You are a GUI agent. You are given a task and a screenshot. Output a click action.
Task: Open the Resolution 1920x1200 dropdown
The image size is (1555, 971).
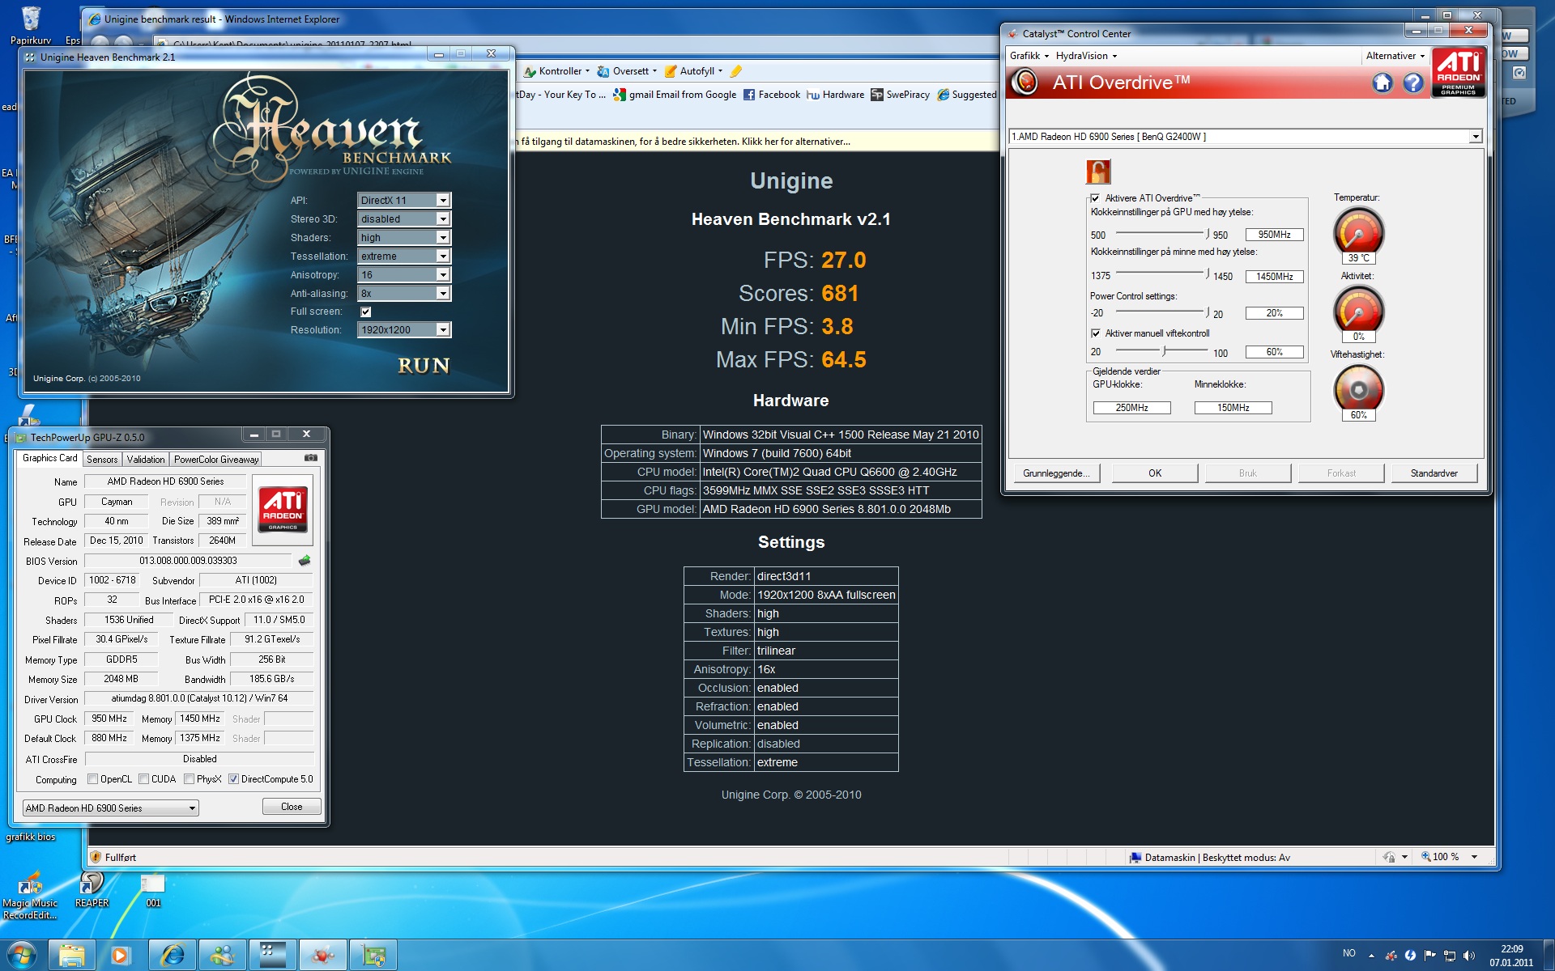(403, 329)
